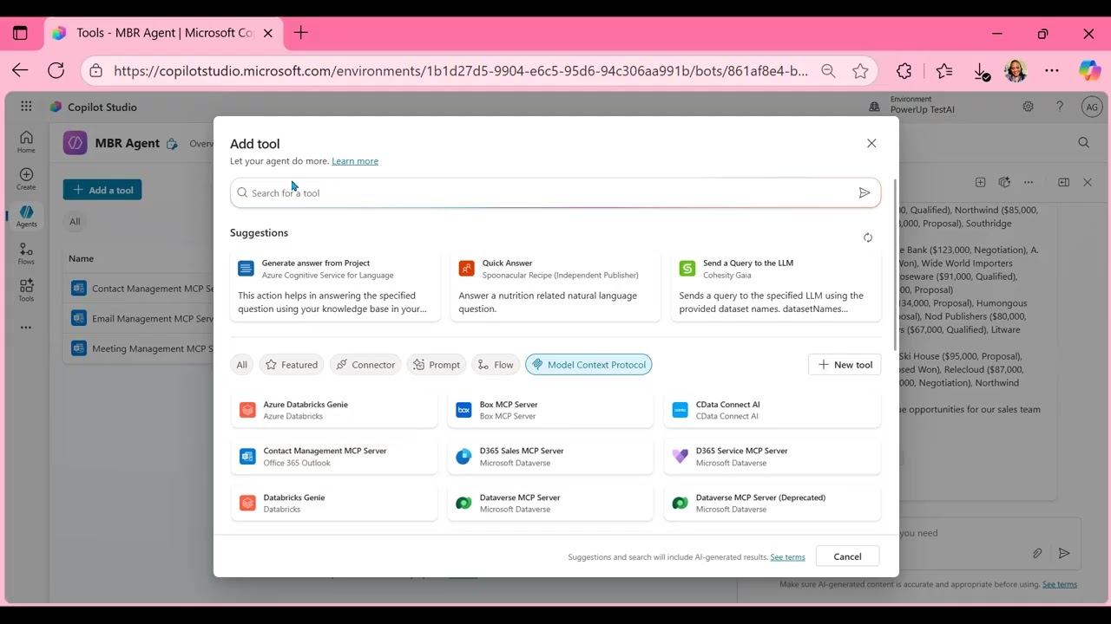This screenshot has height=624, width=1111.
Task: Close the Add tool dialog
Action: (x=871, y=143)
